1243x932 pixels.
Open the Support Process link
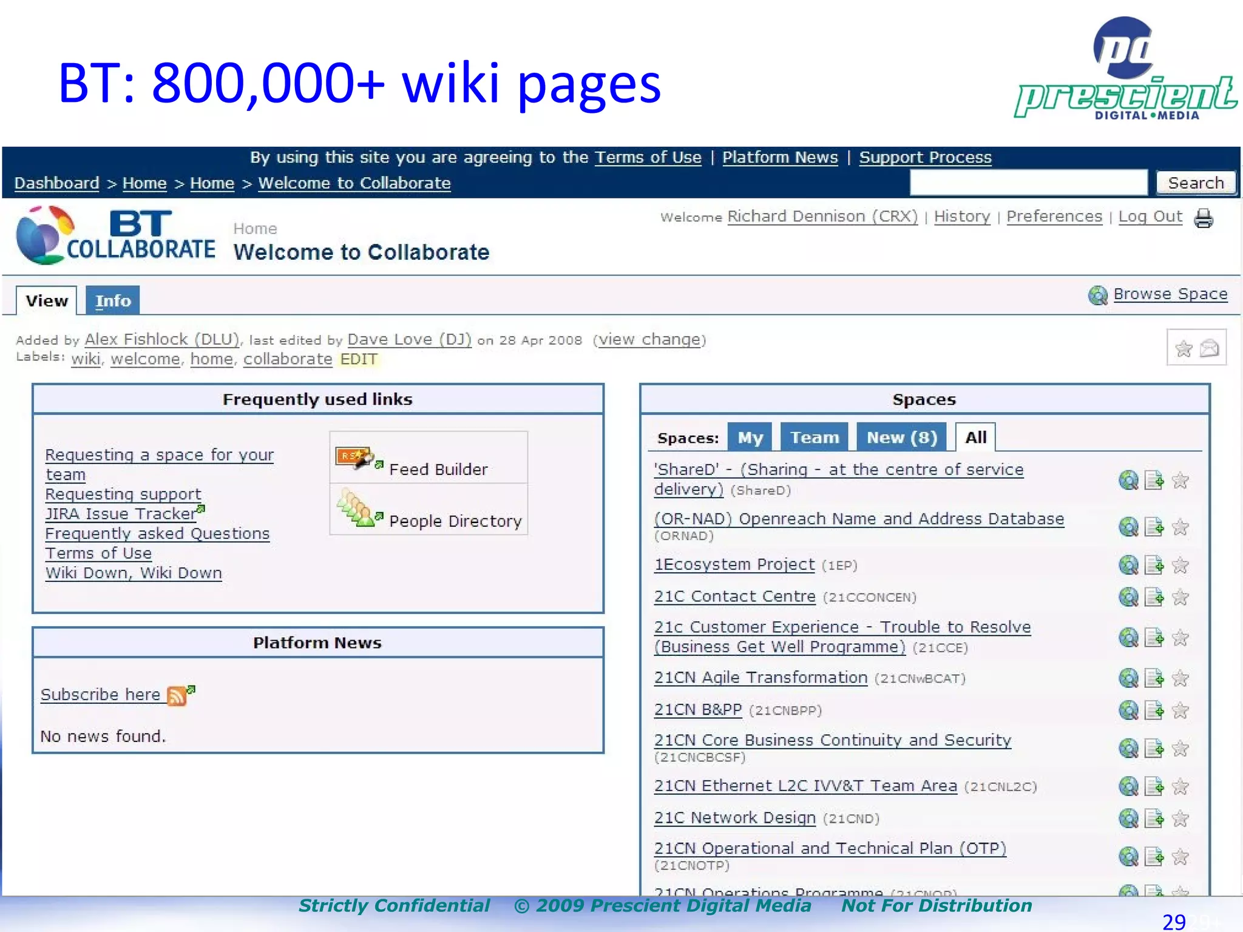(x=926, y=157)
